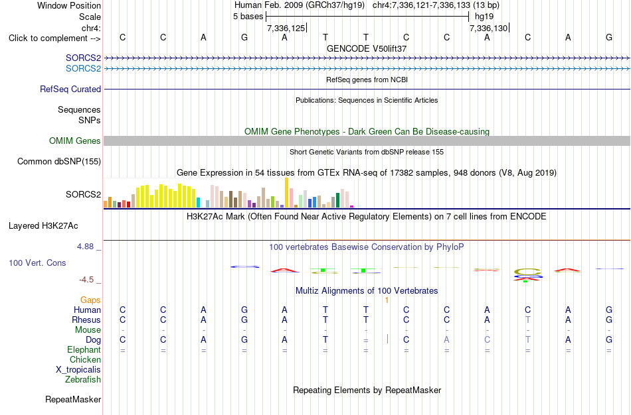This screenshot has height=415, width=631.
Task: Click '100 vertebrates Basewise Conservation by PhyloP'
Action: tap(367, 247)
